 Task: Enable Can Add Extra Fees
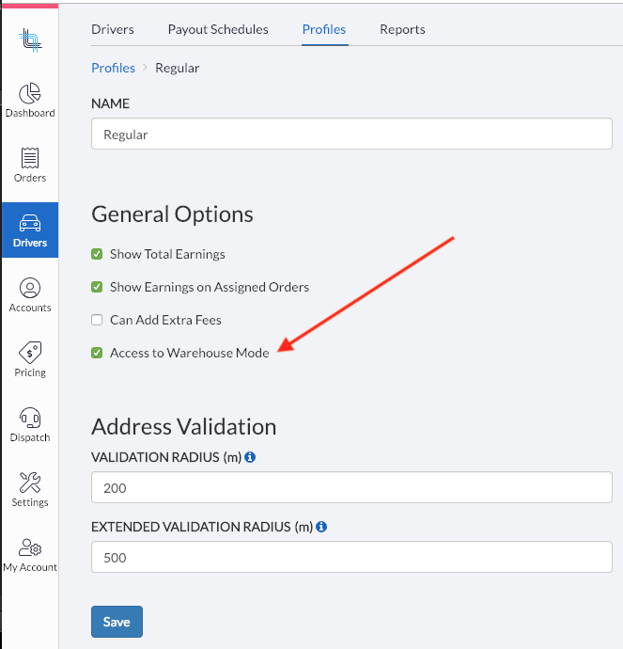(x=97, y=320)
